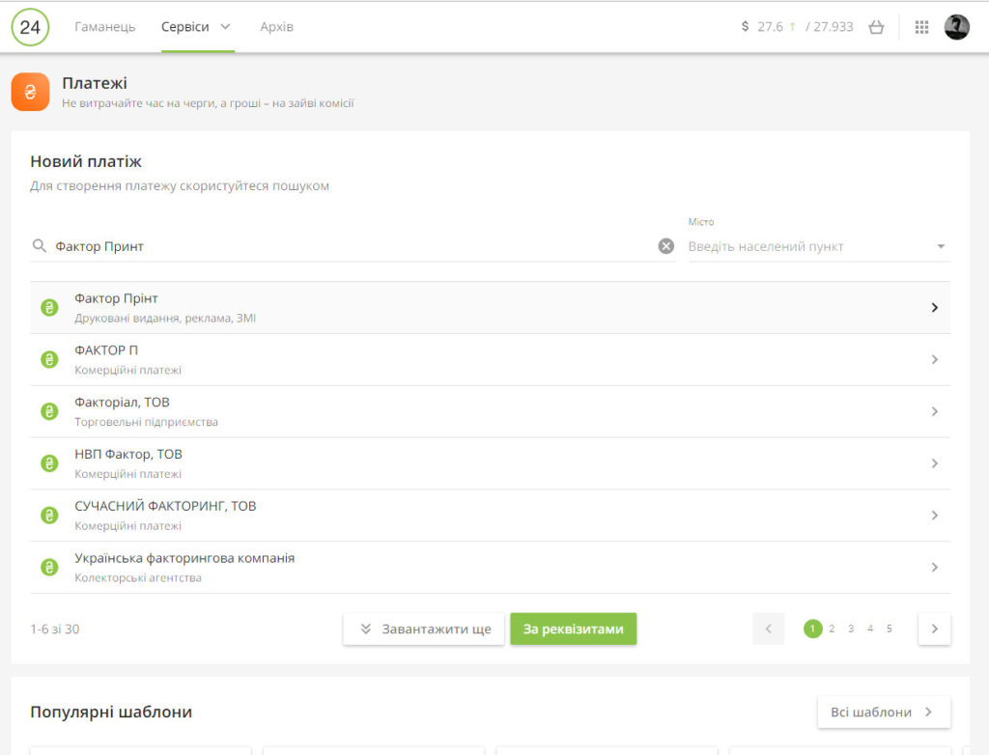
Task: Click the orange Платежі hryvnia icon
Action: [x=30, y=92]
